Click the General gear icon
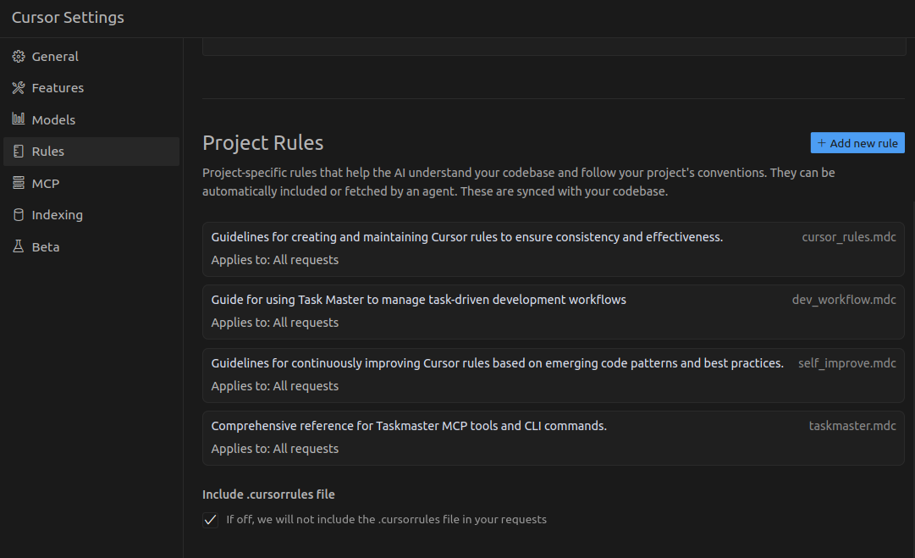The width and height of the screenshot is (915, 558). point(19,56)
